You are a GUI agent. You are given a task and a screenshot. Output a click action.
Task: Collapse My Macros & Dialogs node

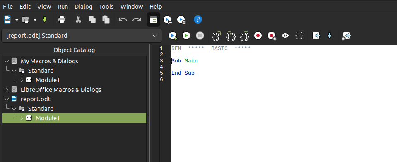[7, 61]
